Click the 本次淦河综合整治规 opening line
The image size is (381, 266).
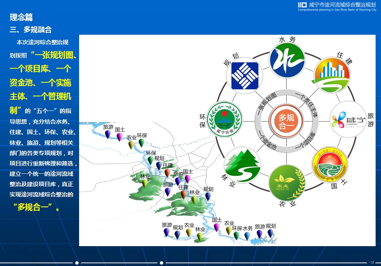coord(42,42)
